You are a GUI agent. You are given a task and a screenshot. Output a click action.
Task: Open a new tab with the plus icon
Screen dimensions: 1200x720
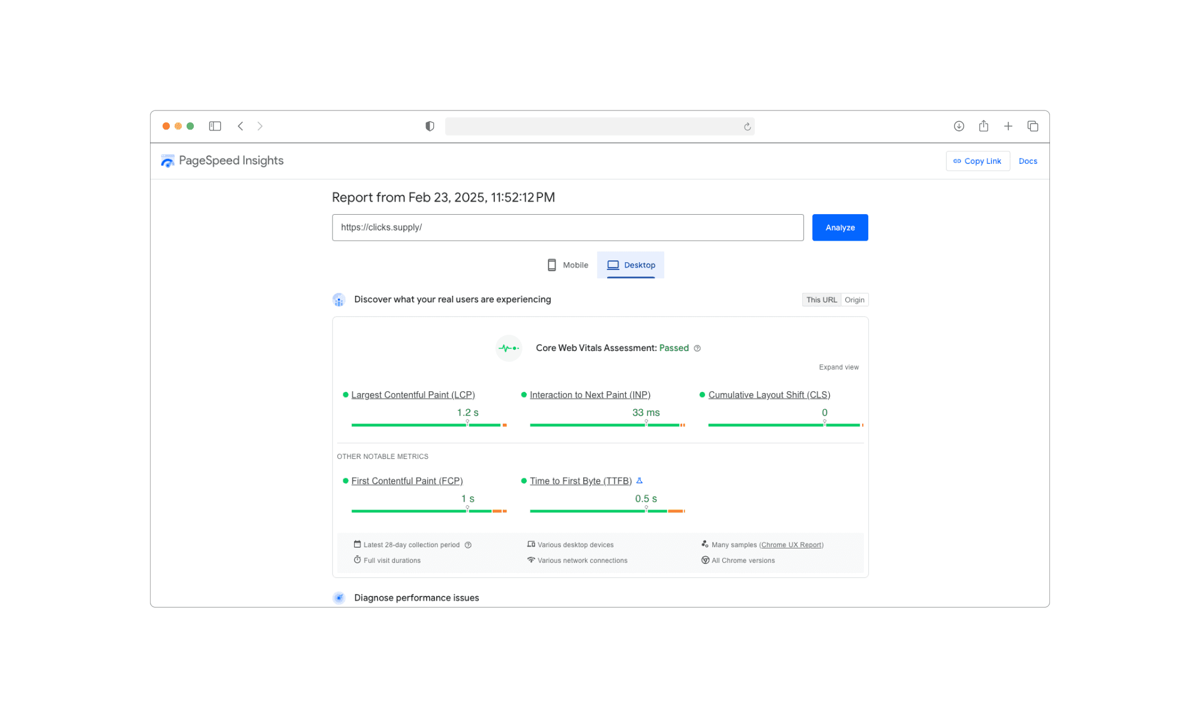pos(1008,126)
